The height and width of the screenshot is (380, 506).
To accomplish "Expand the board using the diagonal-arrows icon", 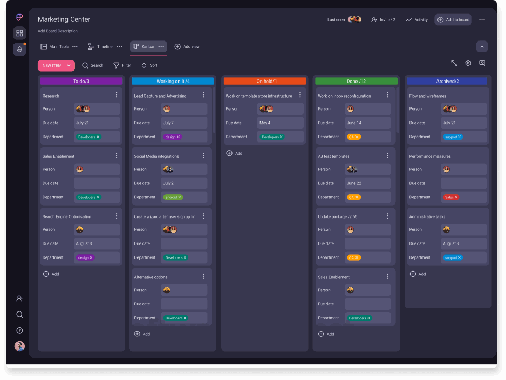I will [x=454, y=63].
